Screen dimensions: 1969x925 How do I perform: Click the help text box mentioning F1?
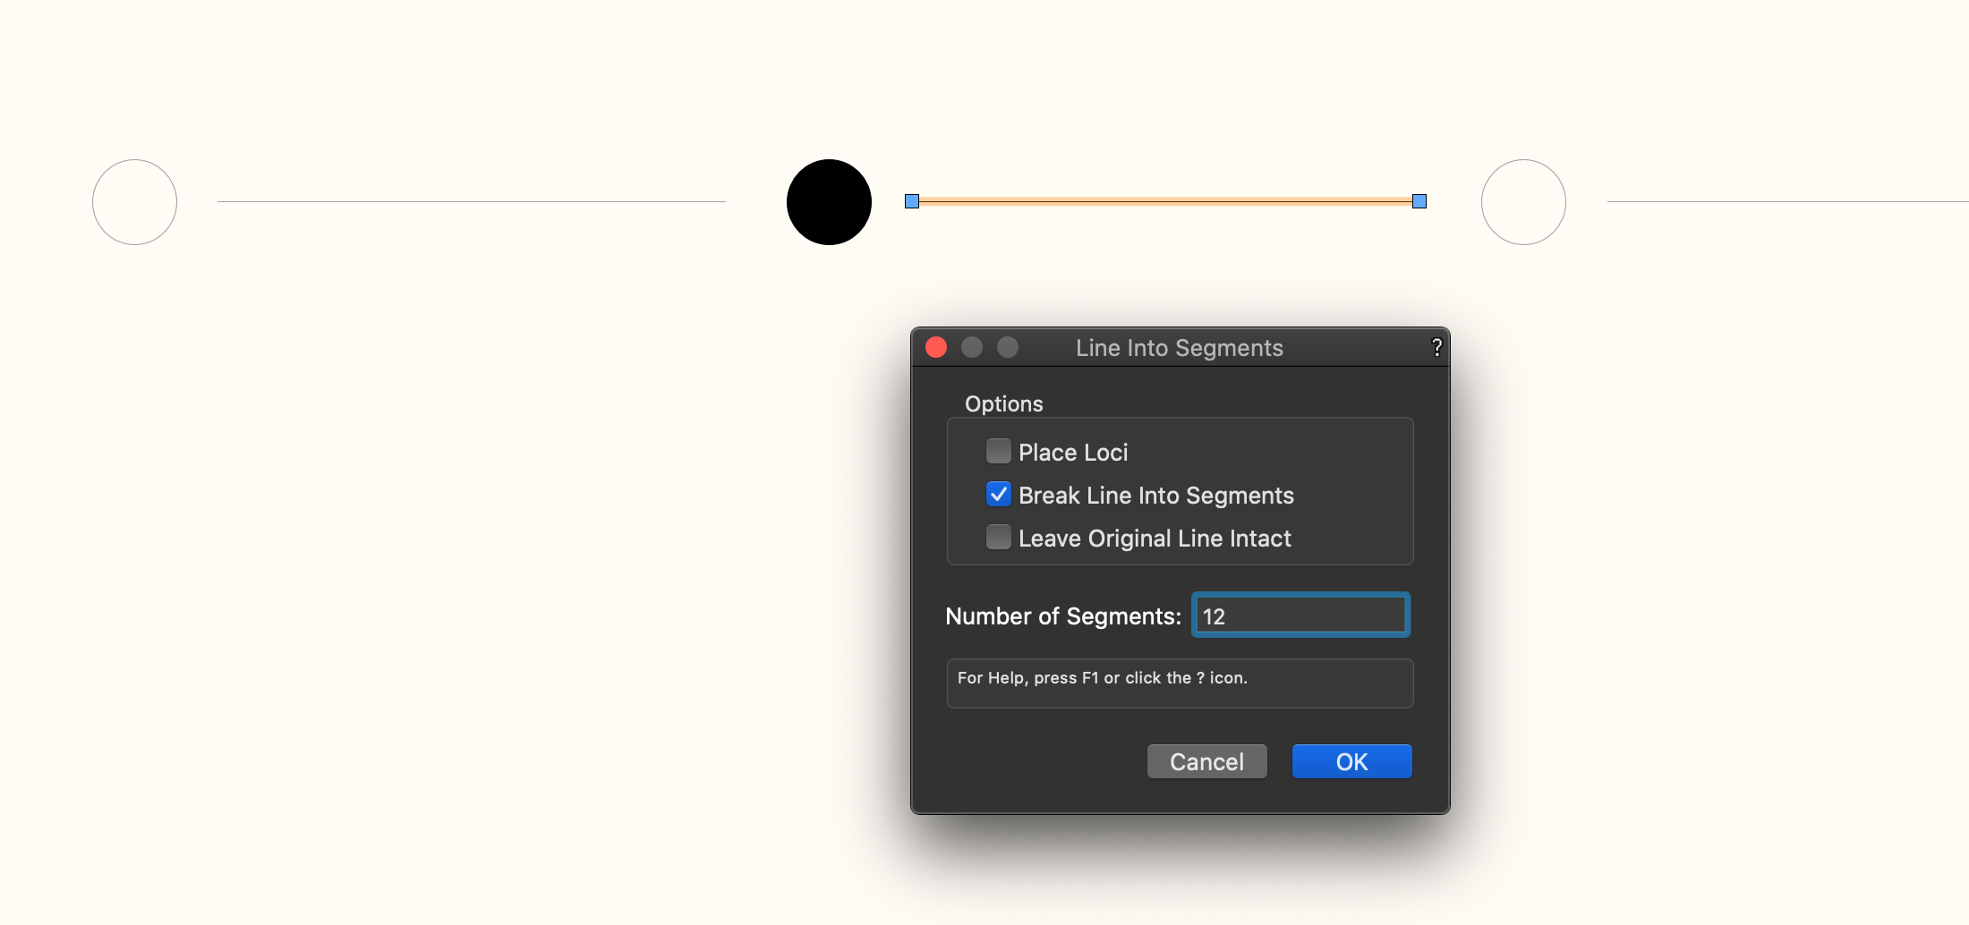tap(1180, 683)
